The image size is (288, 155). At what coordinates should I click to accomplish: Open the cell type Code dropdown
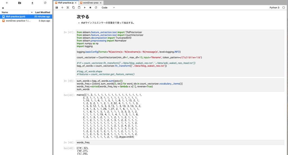click(x=108, y=8)
